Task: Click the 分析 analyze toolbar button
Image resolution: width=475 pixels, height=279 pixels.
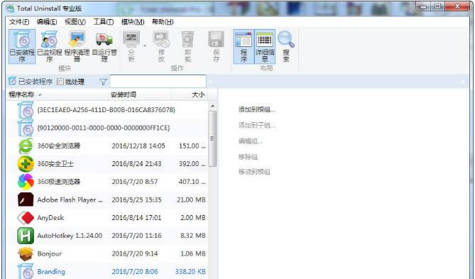Action: click(x=131, y=46)
